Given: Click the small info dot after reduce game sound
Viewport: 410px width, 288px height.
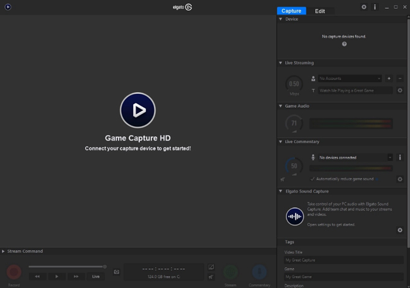Looking at the screenshot, I should (x=377, y=179).
